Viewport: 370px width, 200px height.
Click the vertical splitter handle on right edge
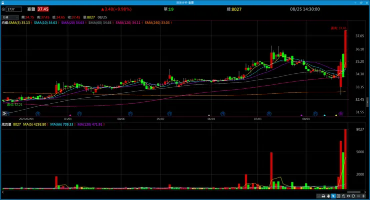(x=367, y=102)
